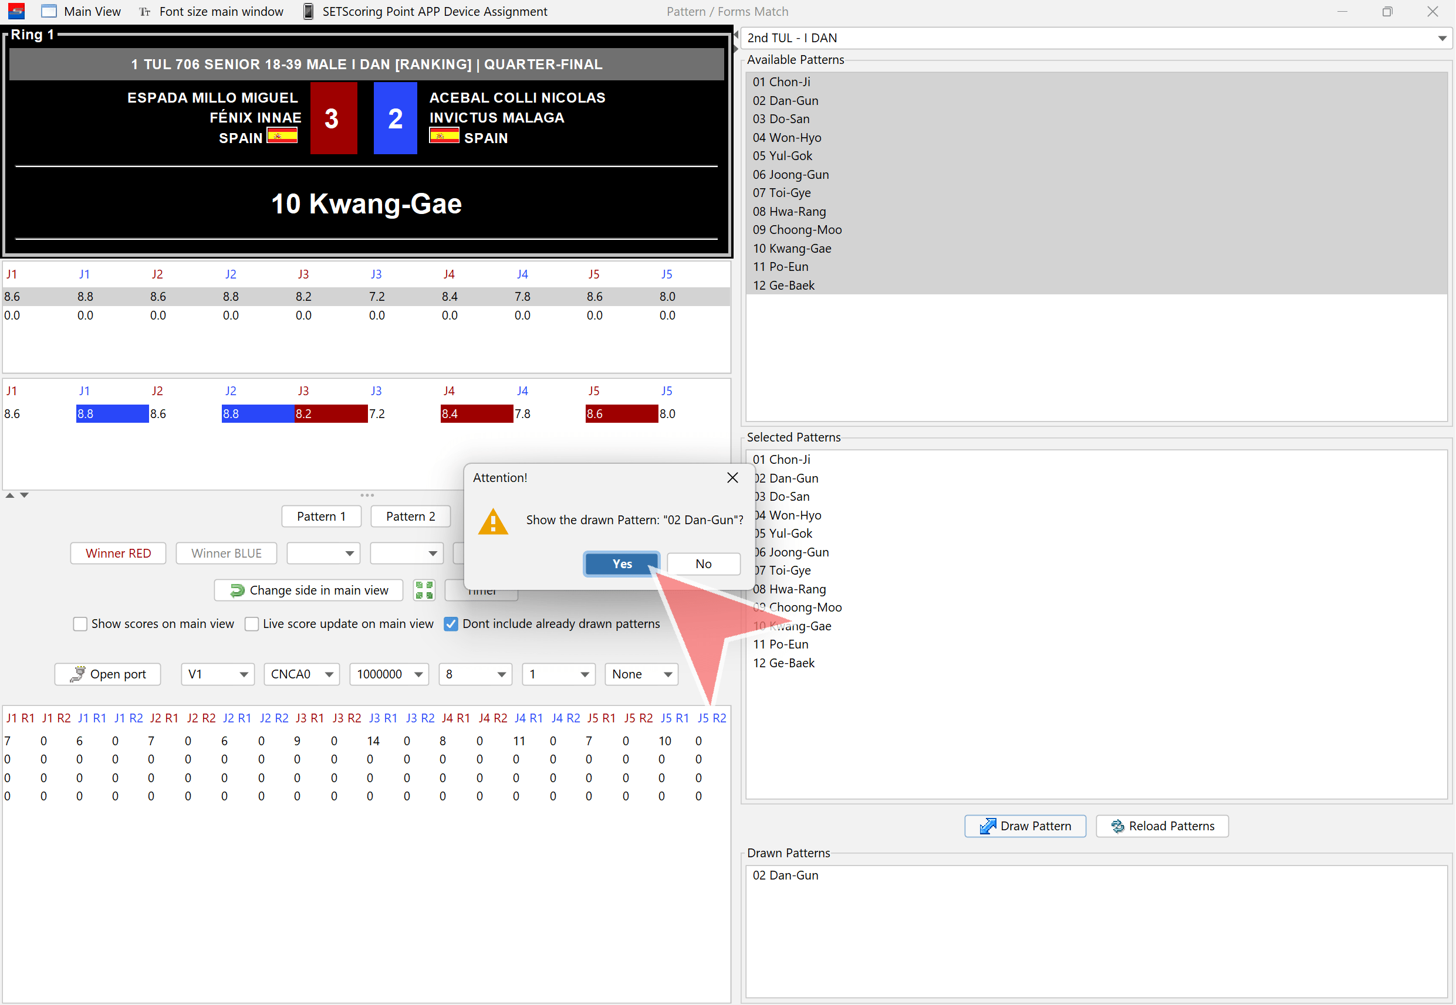Open Font size main window menu
The height and width of the screenshot is (1005, 1456).
[221, 11]
